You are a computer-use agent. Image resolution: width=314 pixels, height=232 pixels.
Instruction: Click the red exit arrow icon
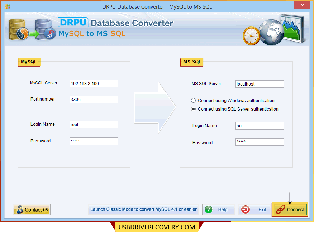click(245, 209)
